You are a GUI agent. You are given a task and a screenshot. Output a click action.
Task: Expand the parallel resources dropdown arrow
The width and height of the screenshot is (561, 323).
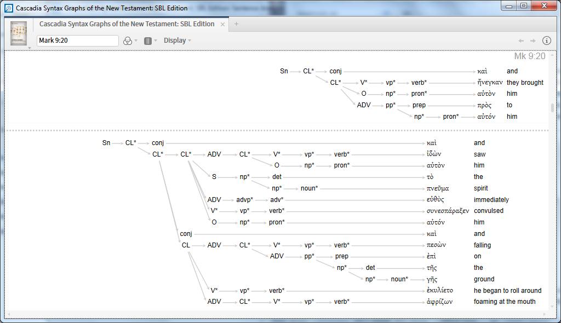click(x=156, y=41)
